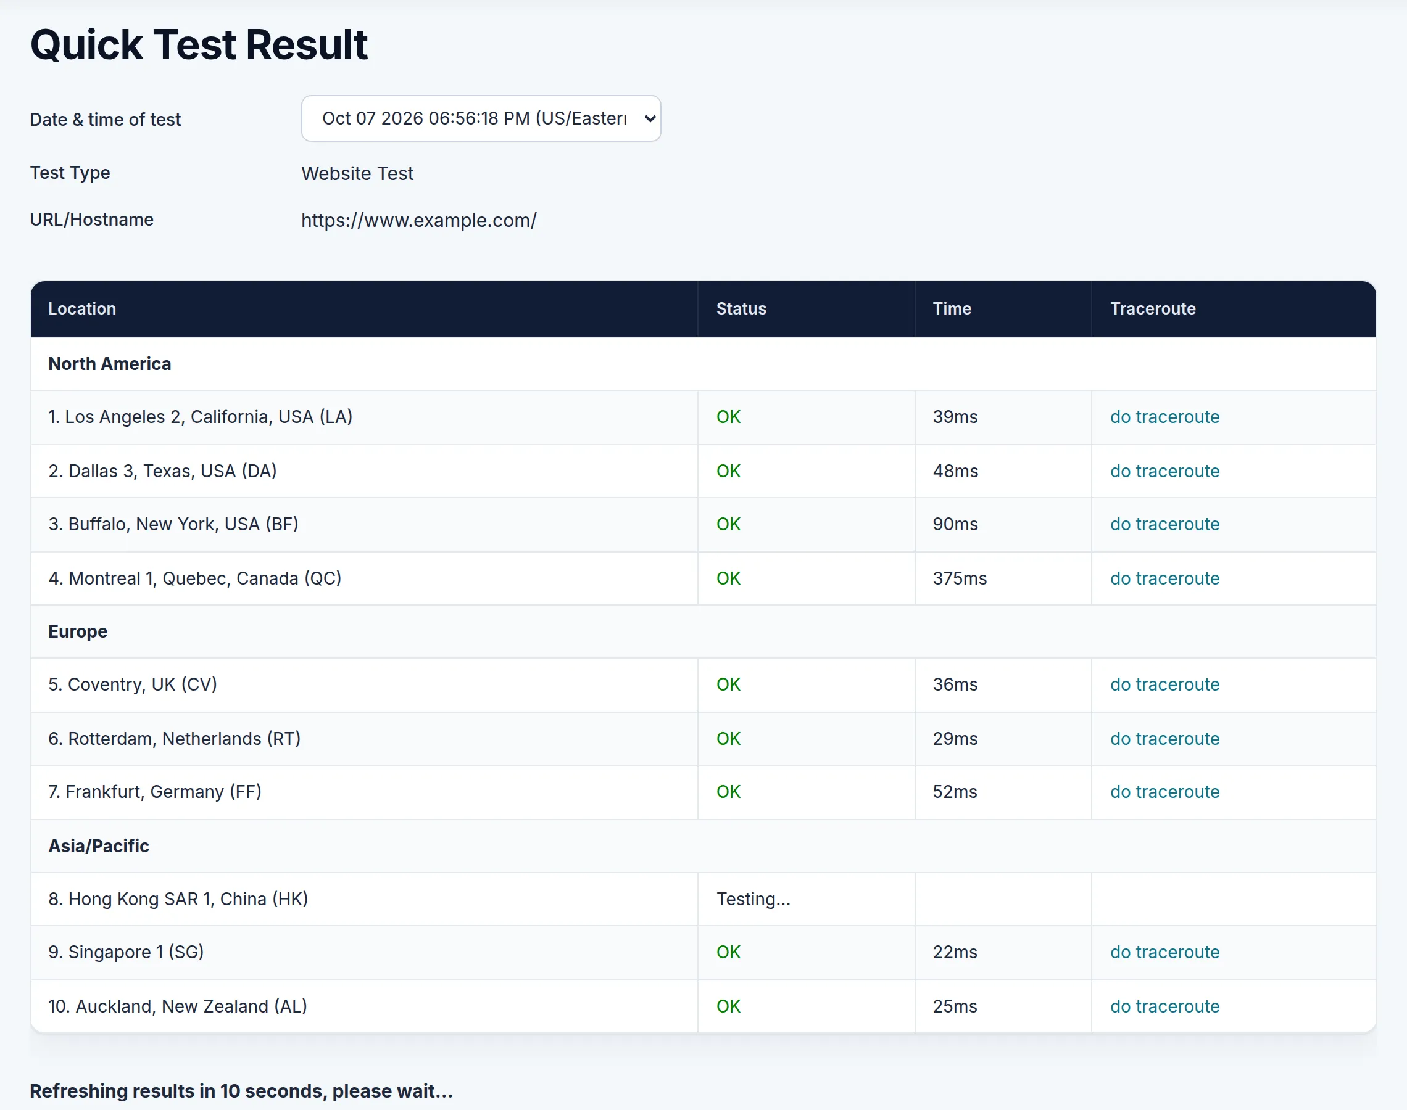This screenshot has width=1407, height=1110.
Task: Click the 'URL/Hostname' label
Action: (x=92, y=220)
